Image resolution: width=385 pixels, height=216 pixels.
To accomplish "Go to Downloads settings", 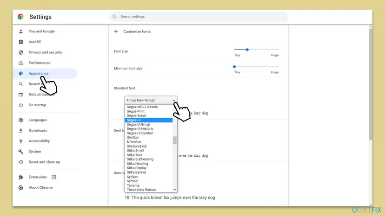I will pos(38,131).
